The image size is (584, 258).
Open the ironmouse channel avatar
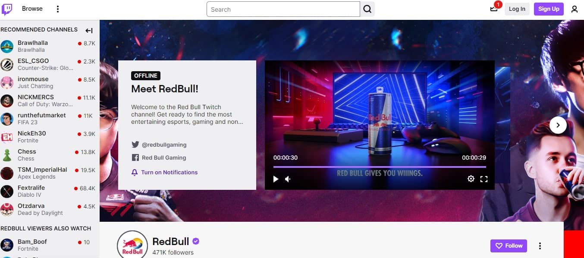7,82
